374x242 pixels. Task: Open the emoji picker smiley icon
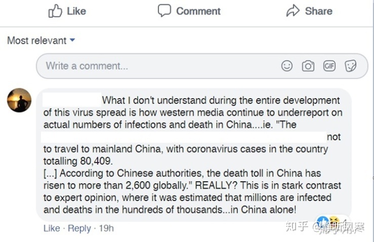(x=287, y=66)
